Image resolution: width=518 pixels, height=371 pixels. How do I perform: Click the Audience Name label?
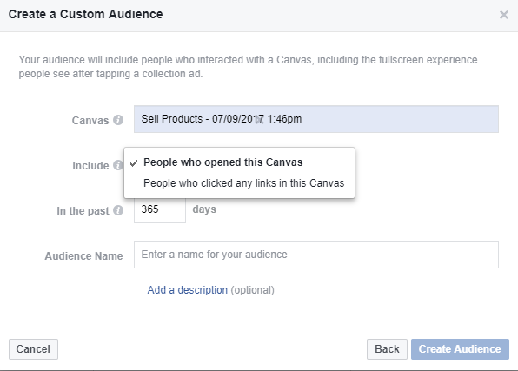pyautogui.click(x=84, y=256)
